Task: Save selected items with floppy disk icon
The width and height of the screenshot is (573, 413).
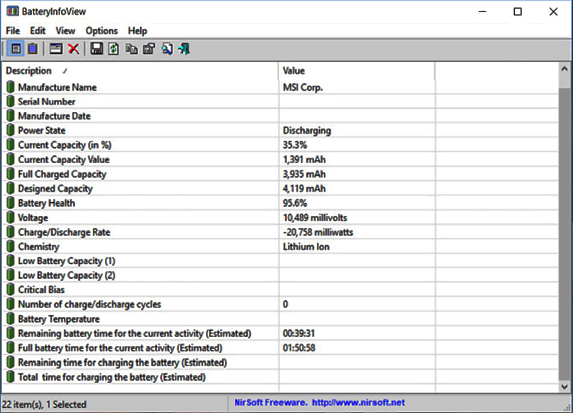Action: 97,49
